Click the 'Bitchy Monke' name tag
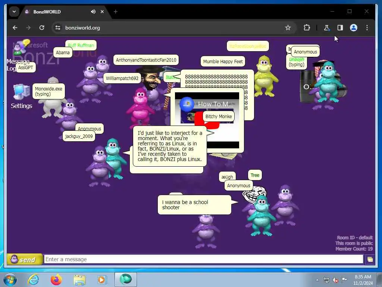The width and height of the screenshot is (382, 287). coord(219,117)
